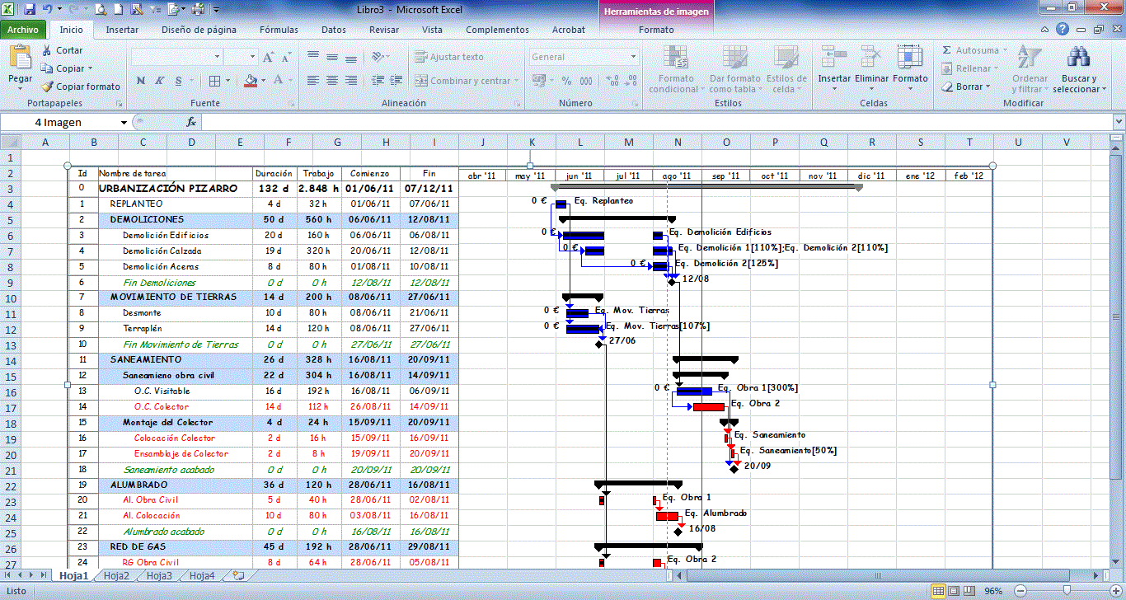
Task: Open the Archivo menu
Action: coord(23,30)
